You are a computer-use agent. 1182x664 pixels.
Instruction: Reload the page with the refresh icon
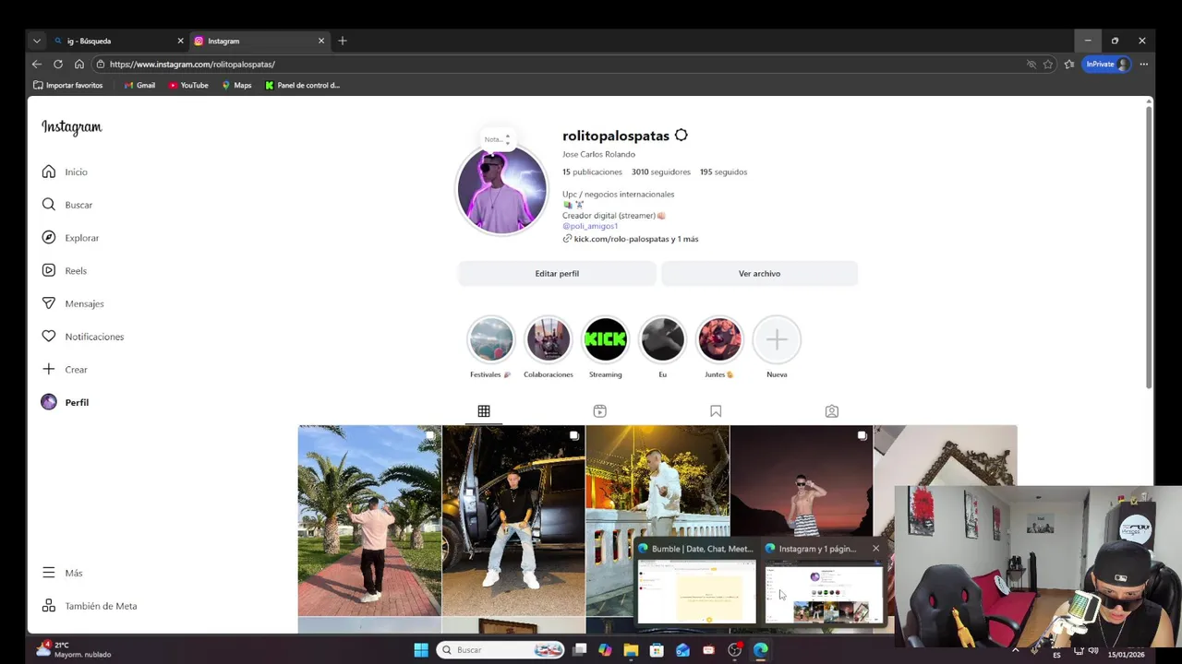click(x=58, y=65)
